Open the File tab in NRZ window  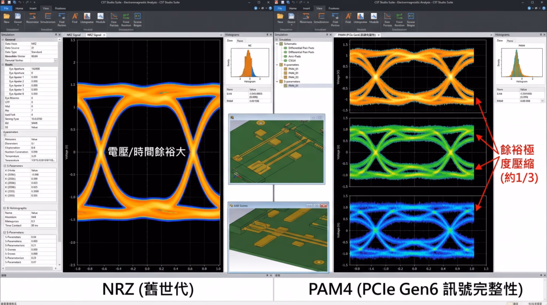click(x=6, y=8)
